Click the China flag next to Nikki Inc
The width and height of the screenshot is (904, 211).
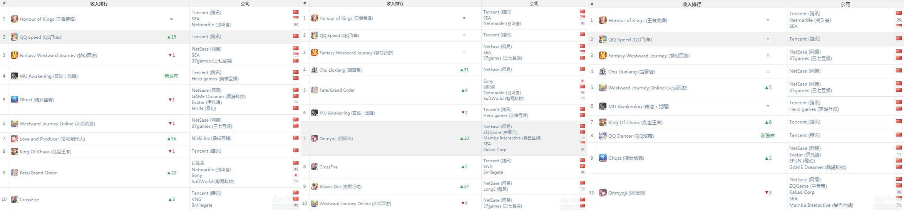[x=296, y=138]
